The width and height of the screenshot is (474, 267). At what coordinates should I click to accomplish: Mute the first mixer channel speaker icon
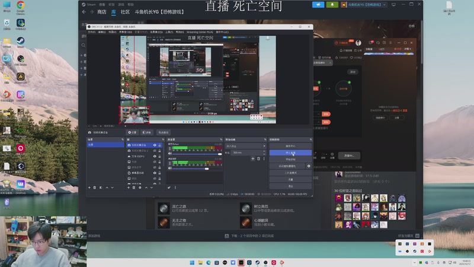pos(169,154)
